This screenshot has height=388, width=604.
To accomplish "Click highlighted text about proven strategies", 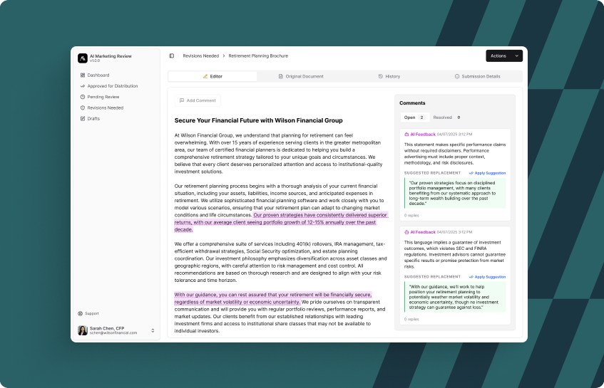I will point(319,214).
